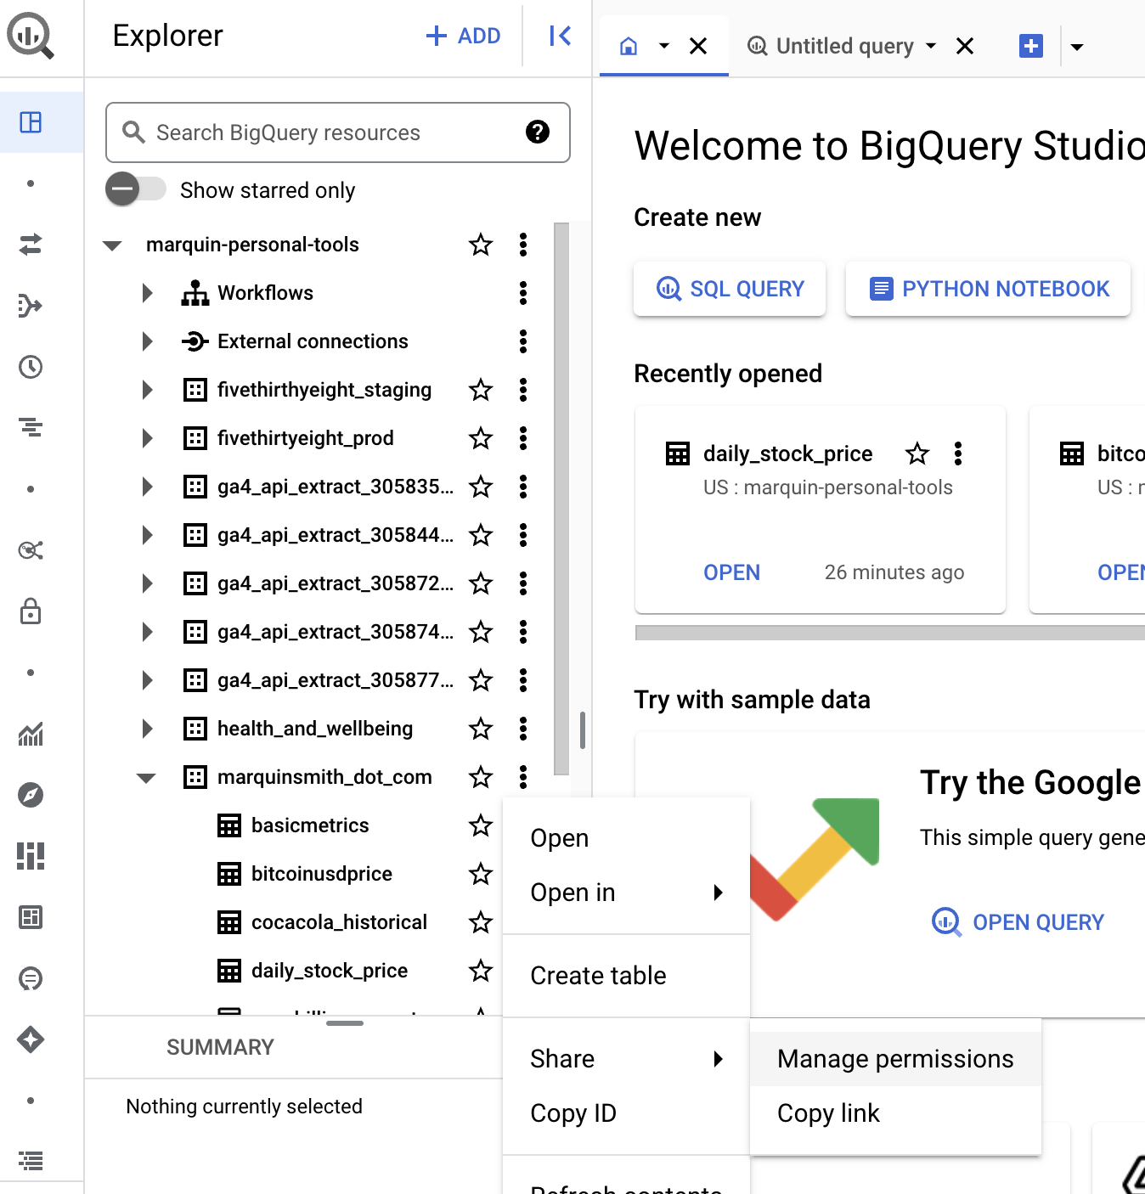Screen dimensions: 1145x1194
Task: Star the fivethirthyeight_staging dataset
Action: pos(481,390)
